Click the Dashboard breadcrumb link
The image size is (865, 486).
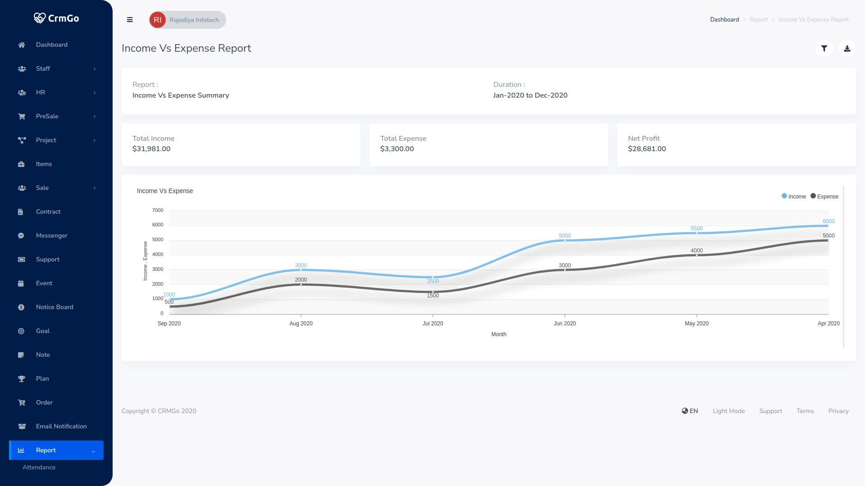tap(724, 20)
